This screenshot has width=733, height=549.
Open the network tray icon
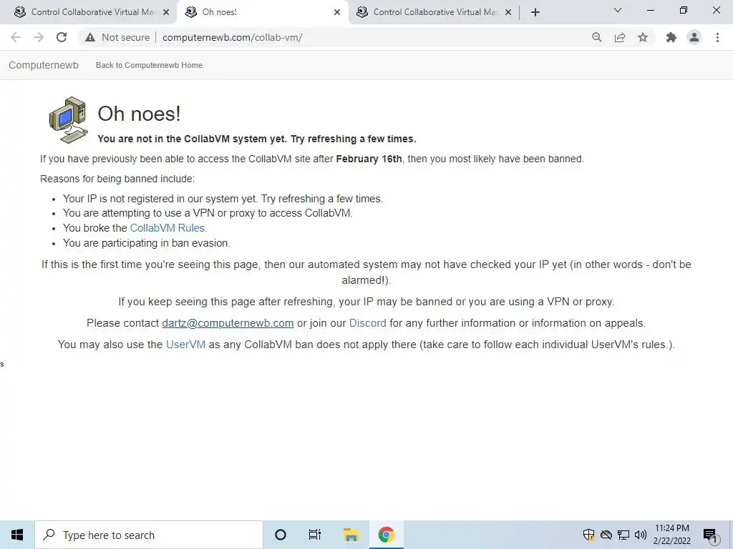click(x=623, y=535)
